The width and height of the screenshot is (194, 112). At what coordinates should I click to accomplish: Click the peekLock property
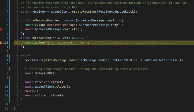coord(127,12)
